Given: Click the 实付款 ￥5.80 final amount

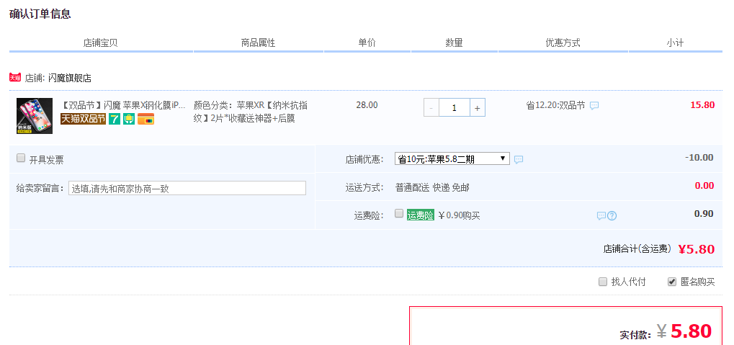Looking at the screenshot, I should click(666, 331).
